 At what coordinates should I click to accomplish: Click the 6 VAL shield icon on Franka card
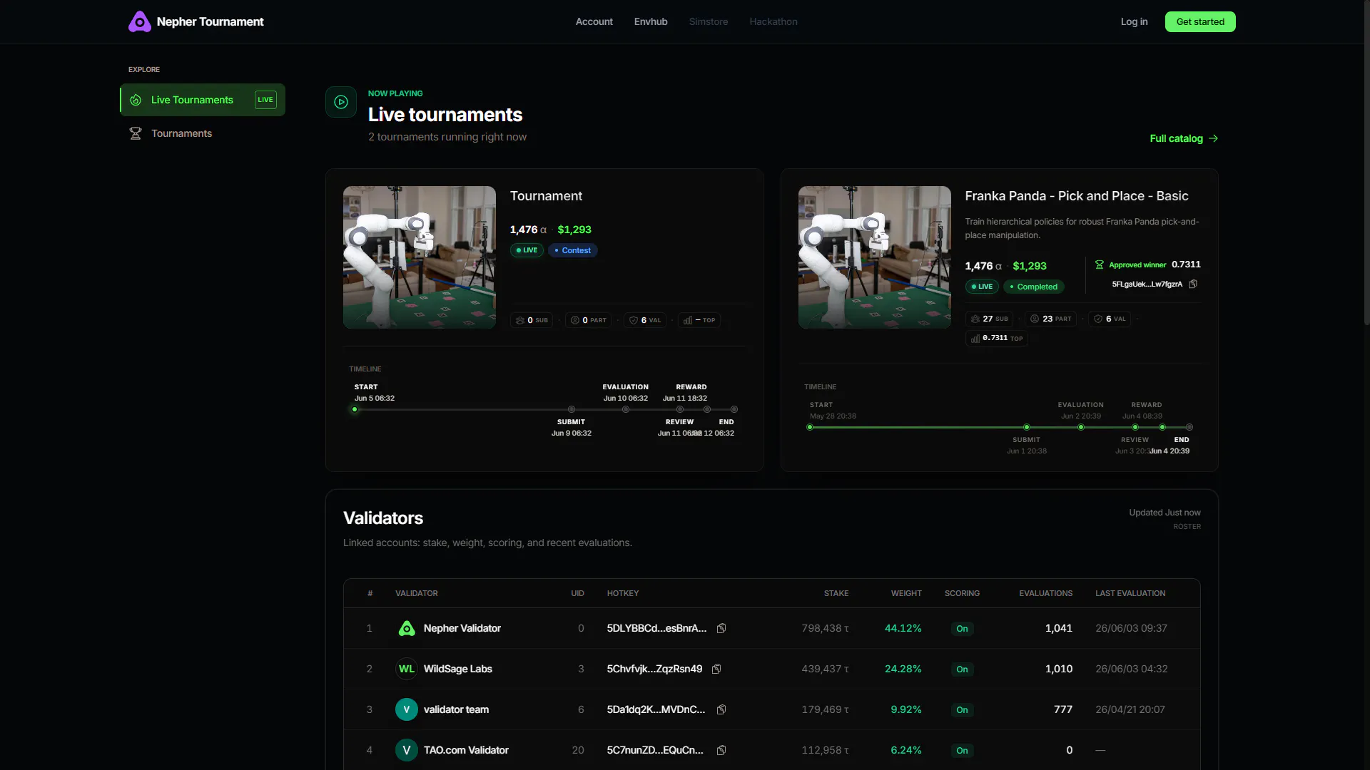pyautogui.click(x=1098, y=319)
